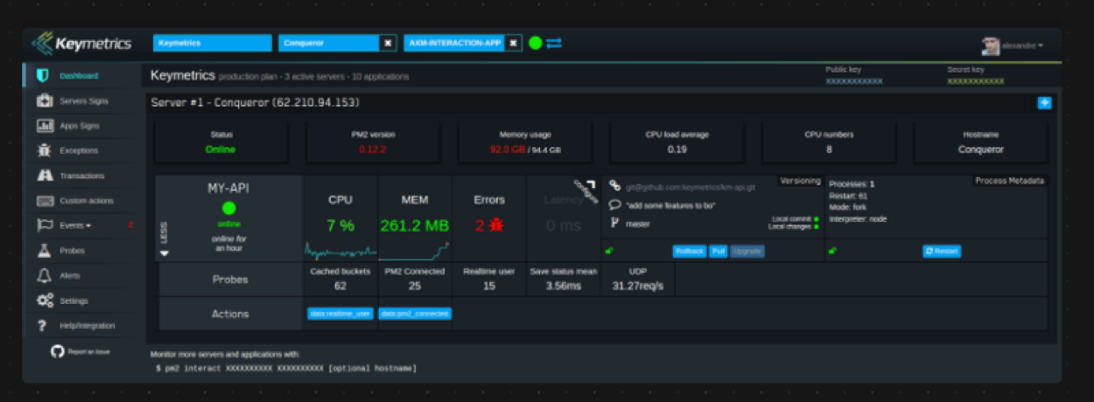Click the master branch icon
This screenshot has width=1094, height=402.
pyautogui.click(x=614, y=223)
